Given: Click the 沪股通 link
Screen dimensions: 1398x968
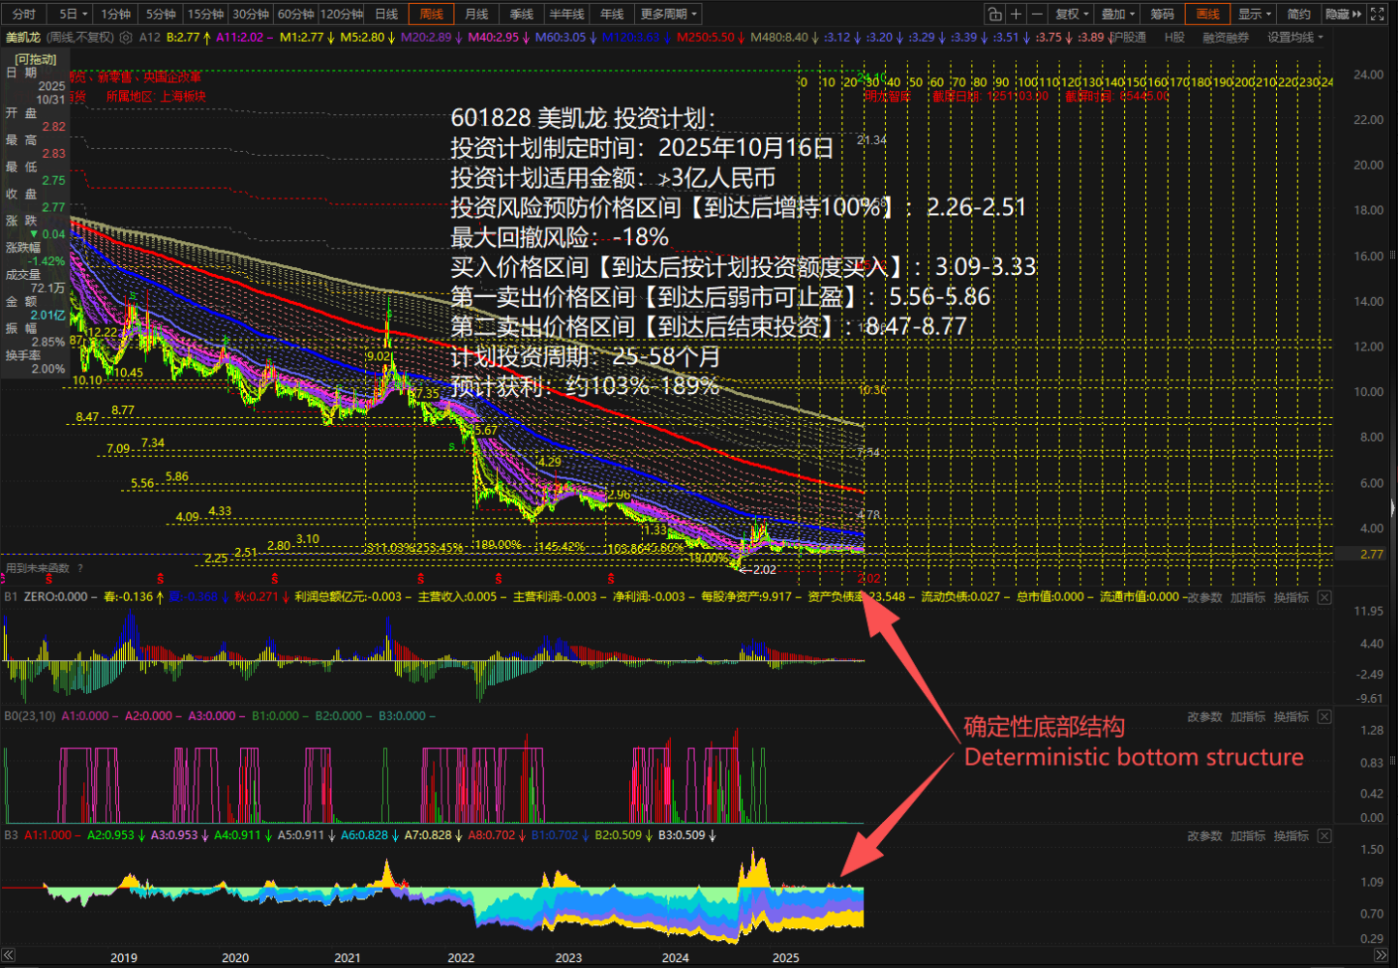Looking at the screenshot, I should [x=1128, y=38].
